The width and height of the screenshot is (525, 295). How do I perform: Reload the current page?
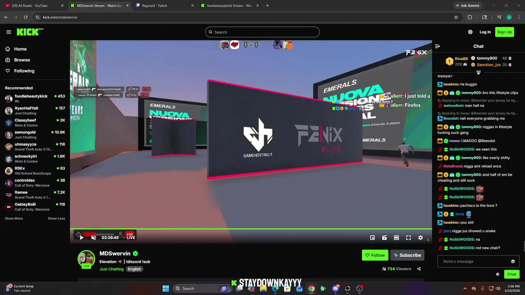coord(25,17)
